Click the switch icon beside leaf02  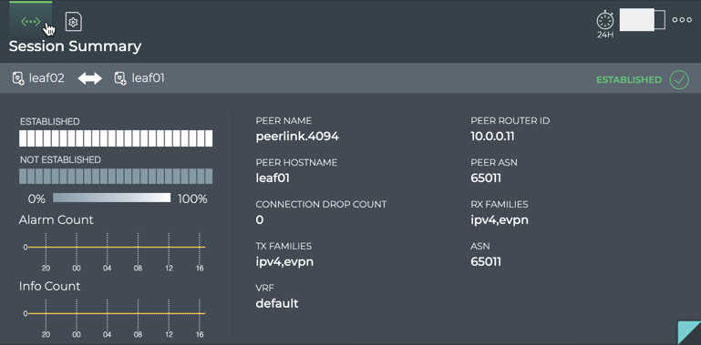[x=18, y=78]
